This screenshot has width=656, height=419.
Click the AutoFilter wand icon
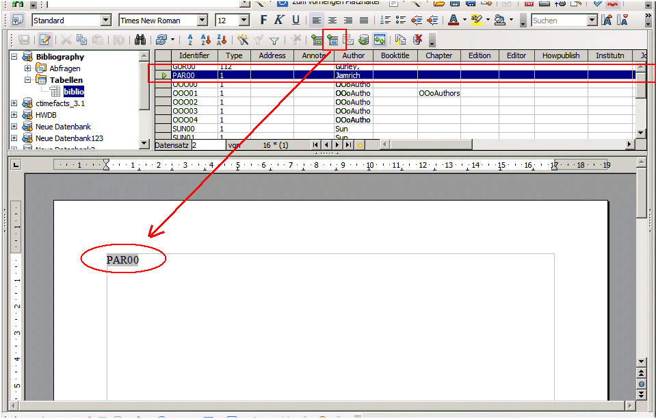click(x=243, y=40)
